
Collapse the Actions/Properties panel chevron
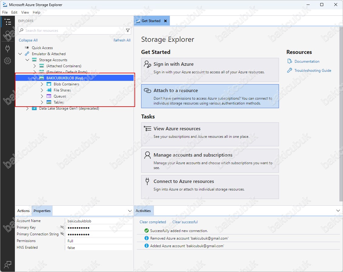[x=130, y=211]
